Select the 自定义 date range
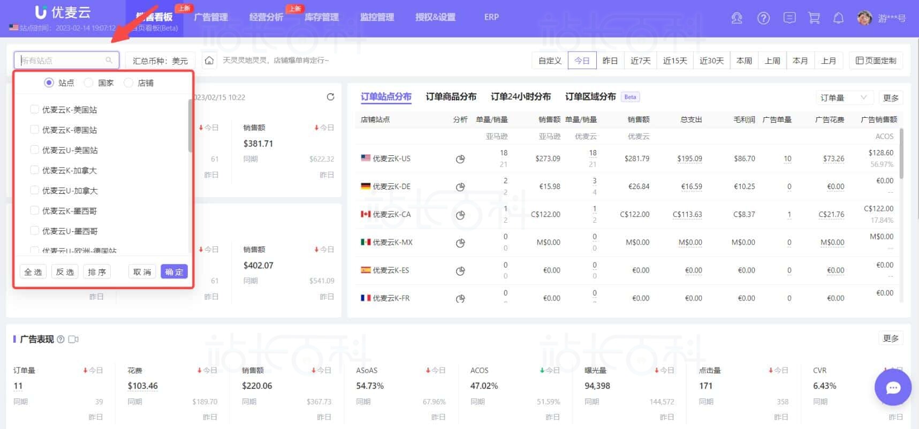This screenshot has width=919, height=429. click(x=550, y=61)
